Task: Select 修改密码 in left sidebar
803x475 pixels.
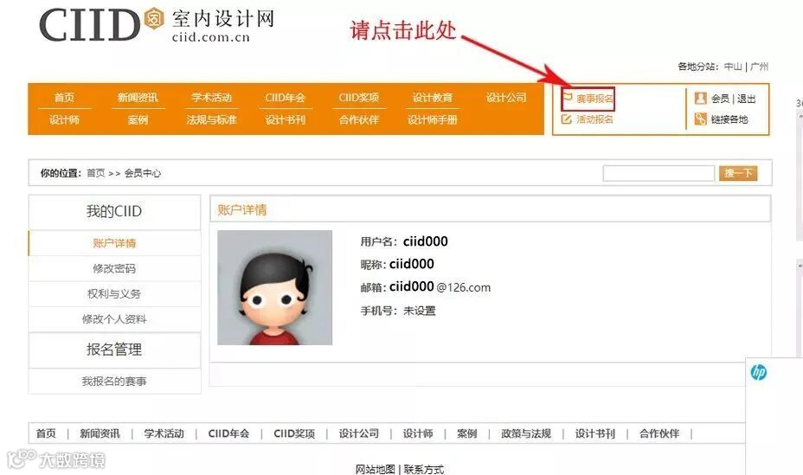Action: click(114, 268)
